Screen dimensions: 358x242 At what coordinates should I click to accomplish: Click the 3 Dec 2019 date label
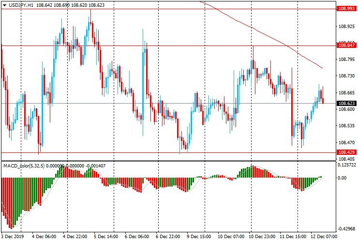pyautogui.click(x=14, y=238)
